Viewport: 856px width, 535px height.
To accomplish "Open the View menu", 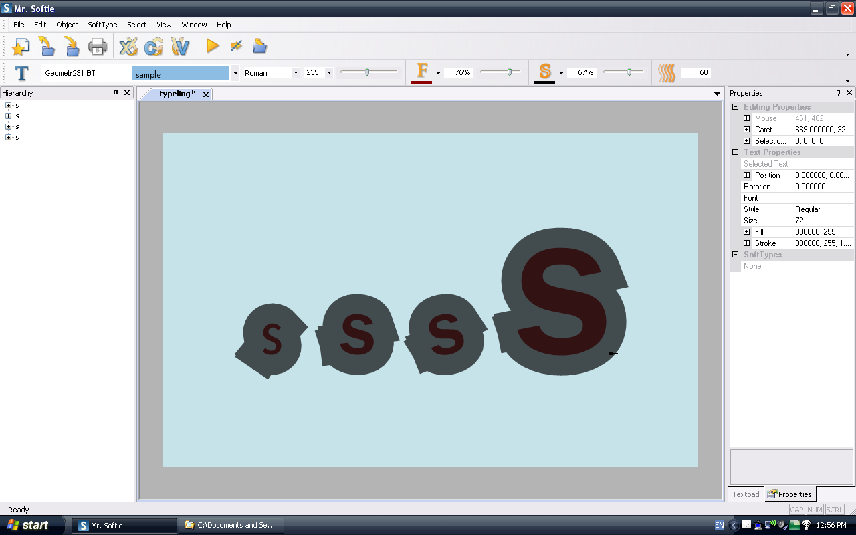I will pyautogui.click(x=165, y=25).
